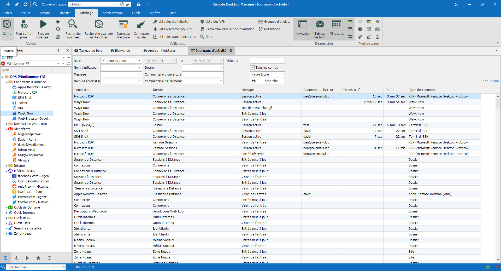Toggle Tableau de bord layout
Viewport: 501px width, 271px height.
pyautogui.click(x=320, y=29)
